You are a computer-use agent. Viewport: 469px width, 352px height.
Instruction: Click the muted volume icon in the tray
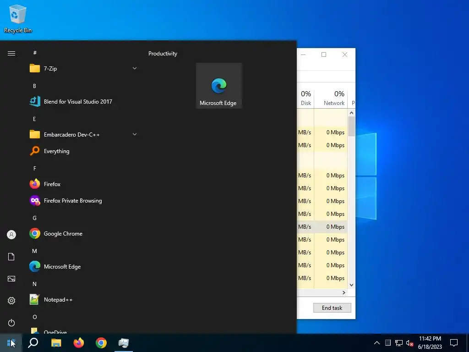click(409, 343)
